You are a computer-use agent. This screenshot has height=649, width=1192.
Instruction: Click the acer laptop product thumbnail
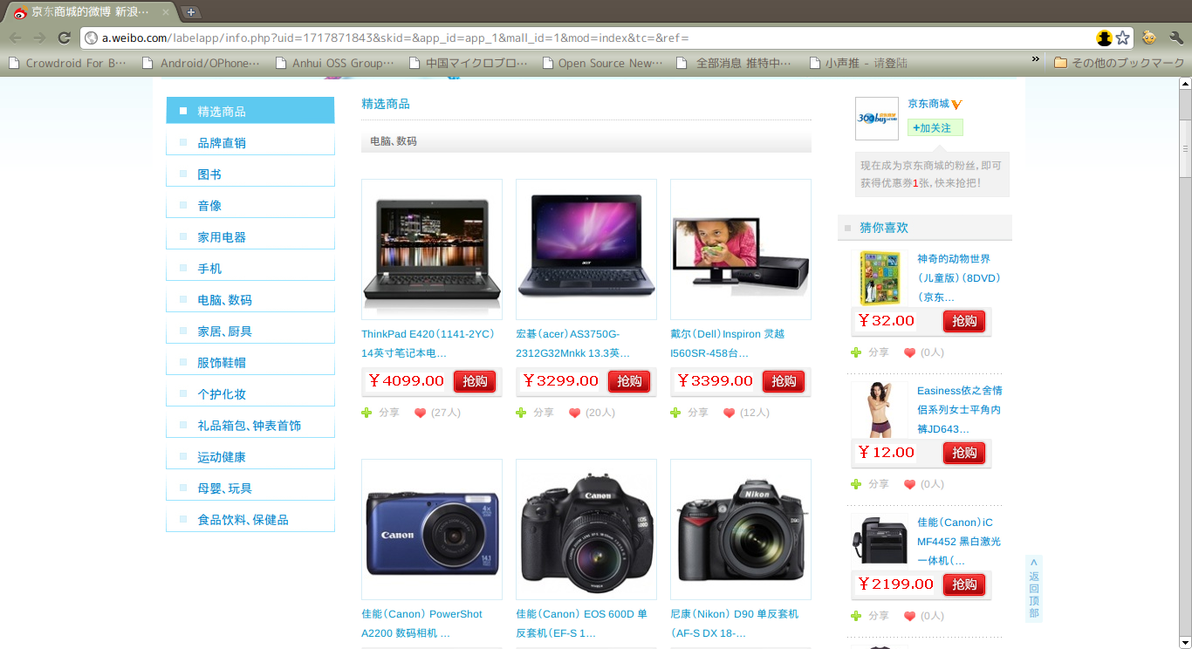pos(586,249)
